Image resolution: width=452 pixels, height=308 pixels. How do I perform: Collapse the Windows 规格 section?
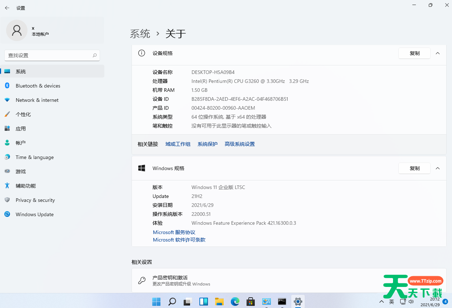pyautogui.click(x=438, y=168)
